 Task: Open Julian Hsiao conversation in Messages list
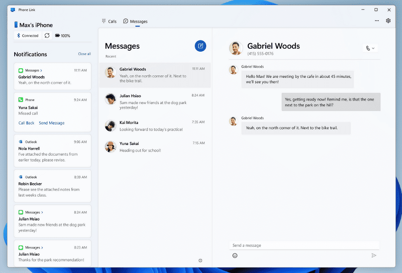coord(155,102)
